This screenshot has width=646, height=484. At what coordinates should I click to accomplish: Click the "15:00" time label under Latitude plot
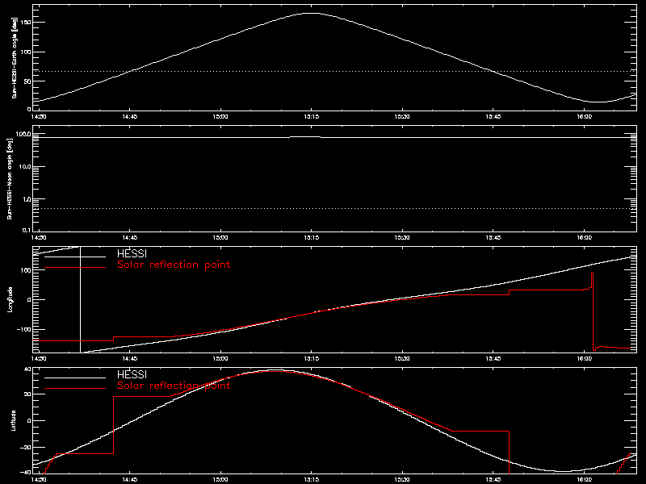[220, 480]
